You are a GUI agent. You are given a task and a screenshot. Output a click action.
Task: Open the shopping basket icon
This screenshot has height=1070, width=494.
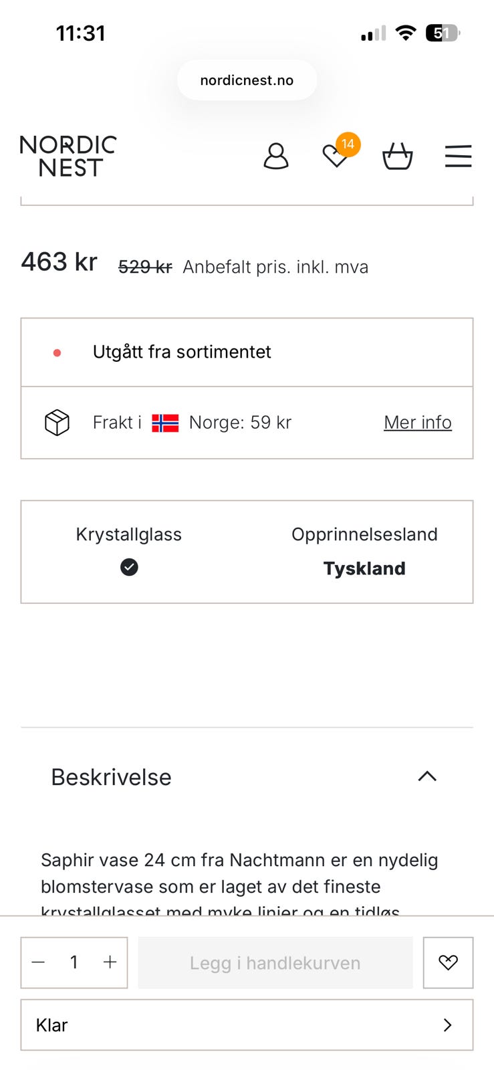pos(397,156)
